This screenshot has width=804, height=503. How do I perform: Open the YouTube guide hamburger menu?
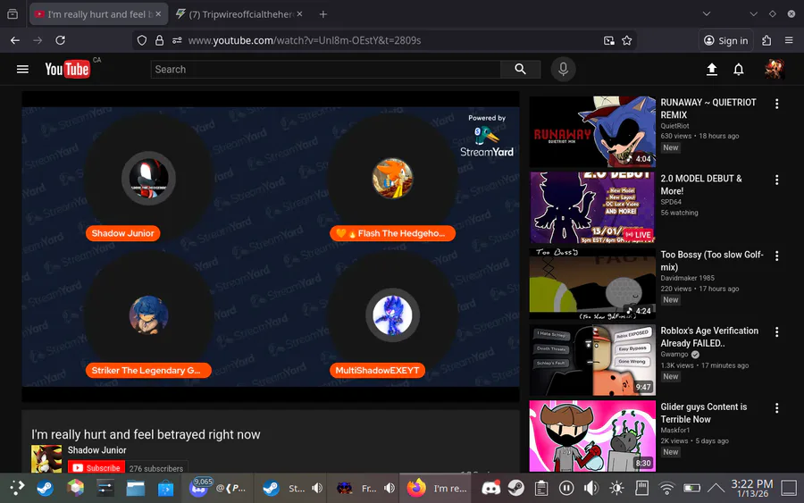tap(22, 69)
